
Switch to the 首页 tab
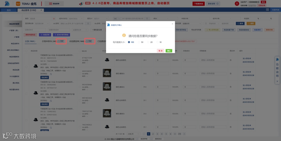point(9,10)
